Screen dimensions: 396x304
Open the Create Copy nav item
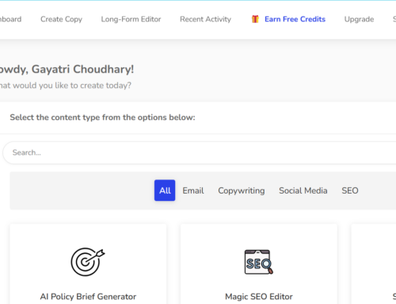click(x=61, y=19)
